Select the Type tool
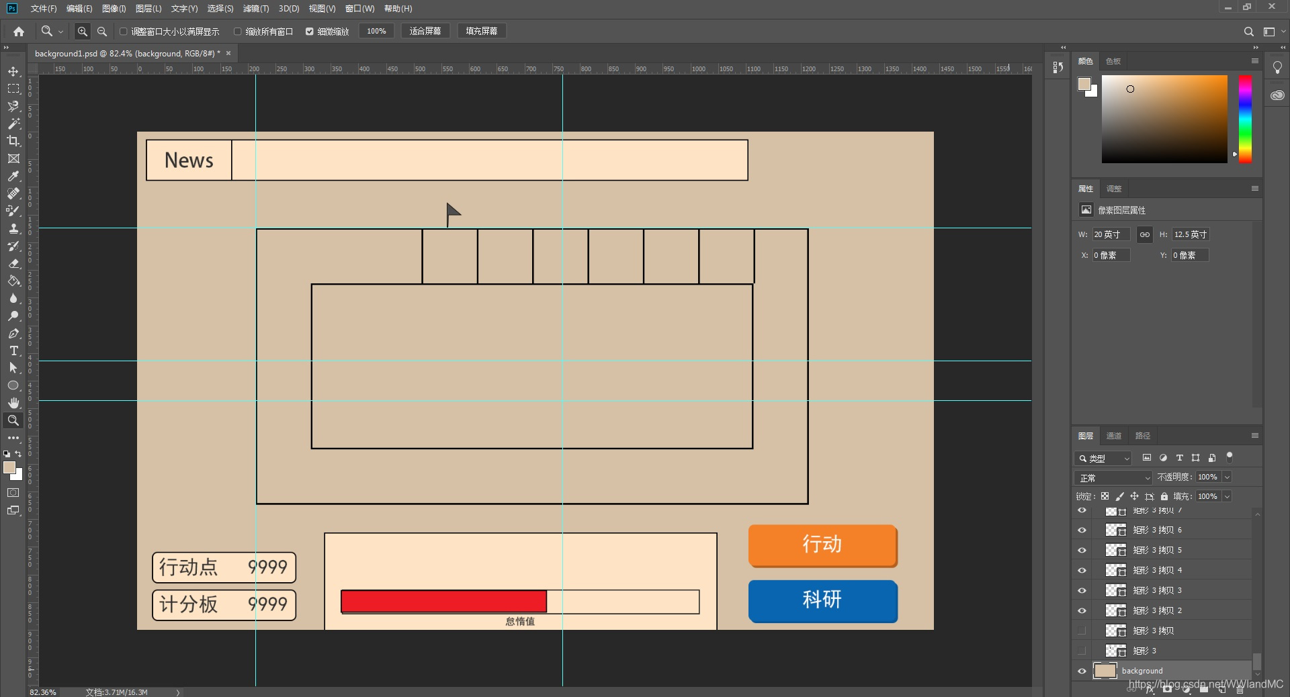Viewport: 1290px width, 697px height. (13, 351)
